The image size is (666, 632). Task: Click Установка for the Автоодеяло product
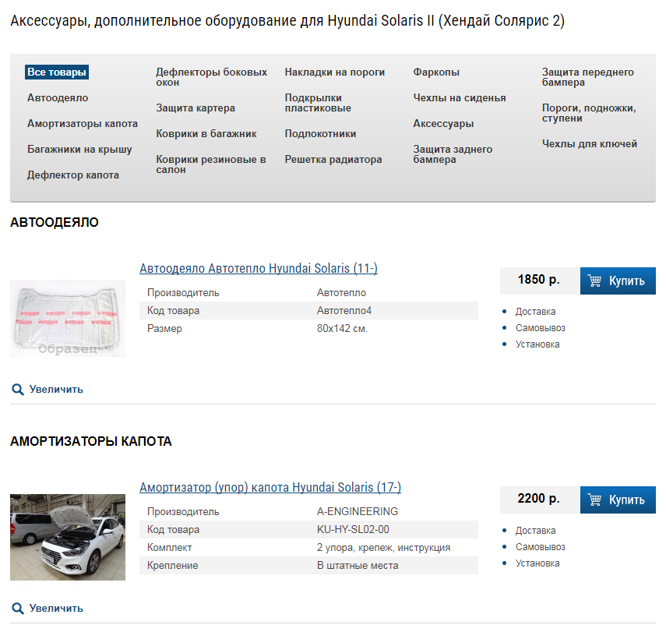(x=537, y=344)
